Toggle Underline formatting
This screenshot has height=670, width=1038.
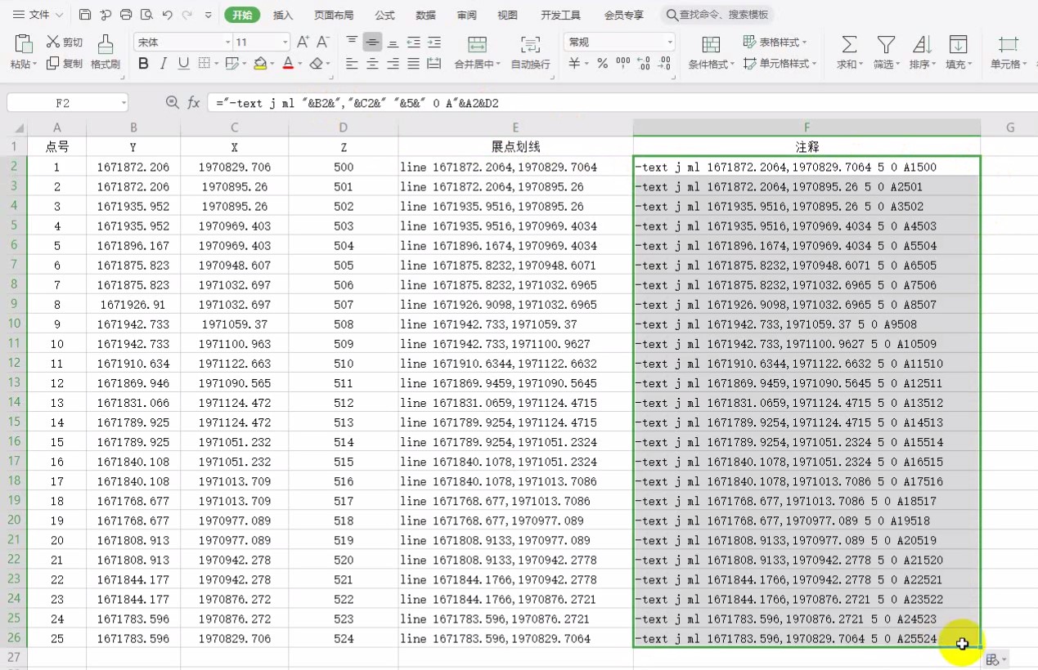183,63
